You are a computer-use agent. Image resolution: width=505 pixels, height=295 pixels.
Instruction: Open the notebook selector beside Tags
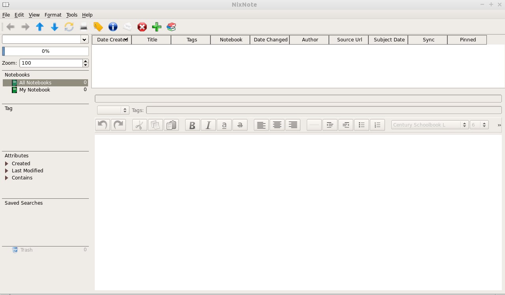113,110
